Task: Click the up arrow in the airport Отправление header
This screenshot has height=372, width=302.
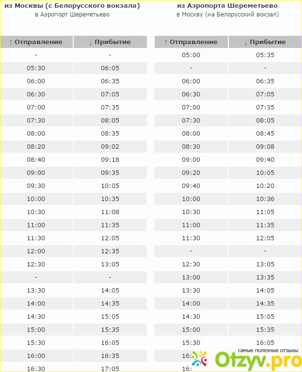Action: click(x=166, y=42)
